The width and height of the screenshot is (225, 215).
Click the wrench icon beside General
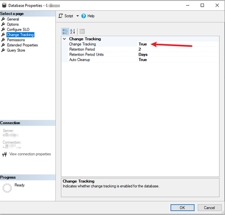(x=3, y=19)
